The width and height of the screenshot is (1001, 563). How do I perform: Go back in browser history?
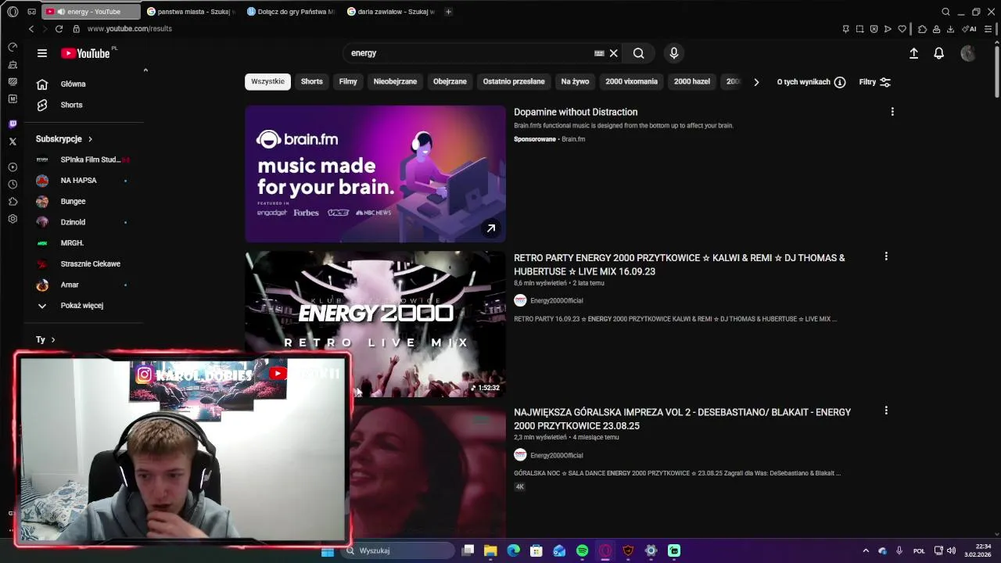coord(31,29)
